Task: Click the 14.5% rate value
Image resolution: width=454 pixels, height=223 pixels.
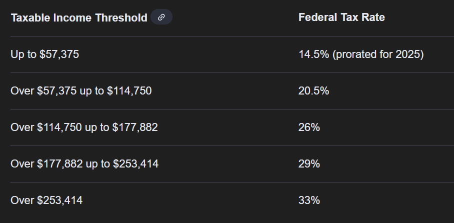Action: pyautogui.click(x=313, y=54)
